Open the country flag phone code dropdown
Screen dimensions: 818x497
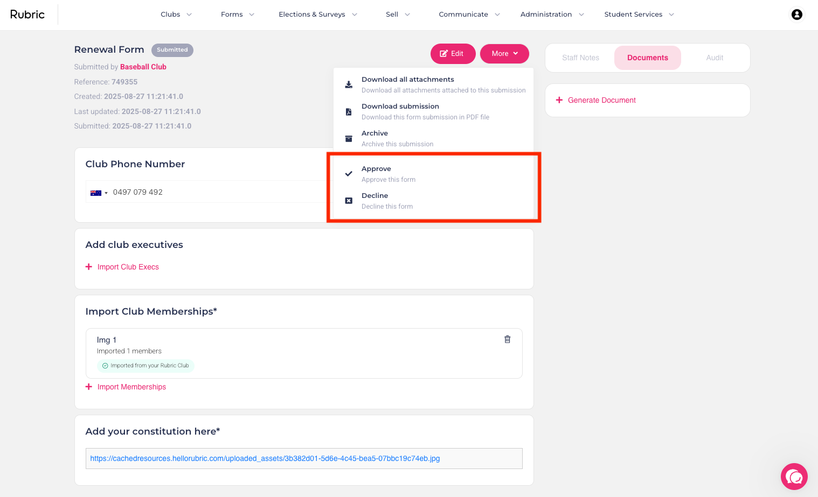tap(99, 193)
